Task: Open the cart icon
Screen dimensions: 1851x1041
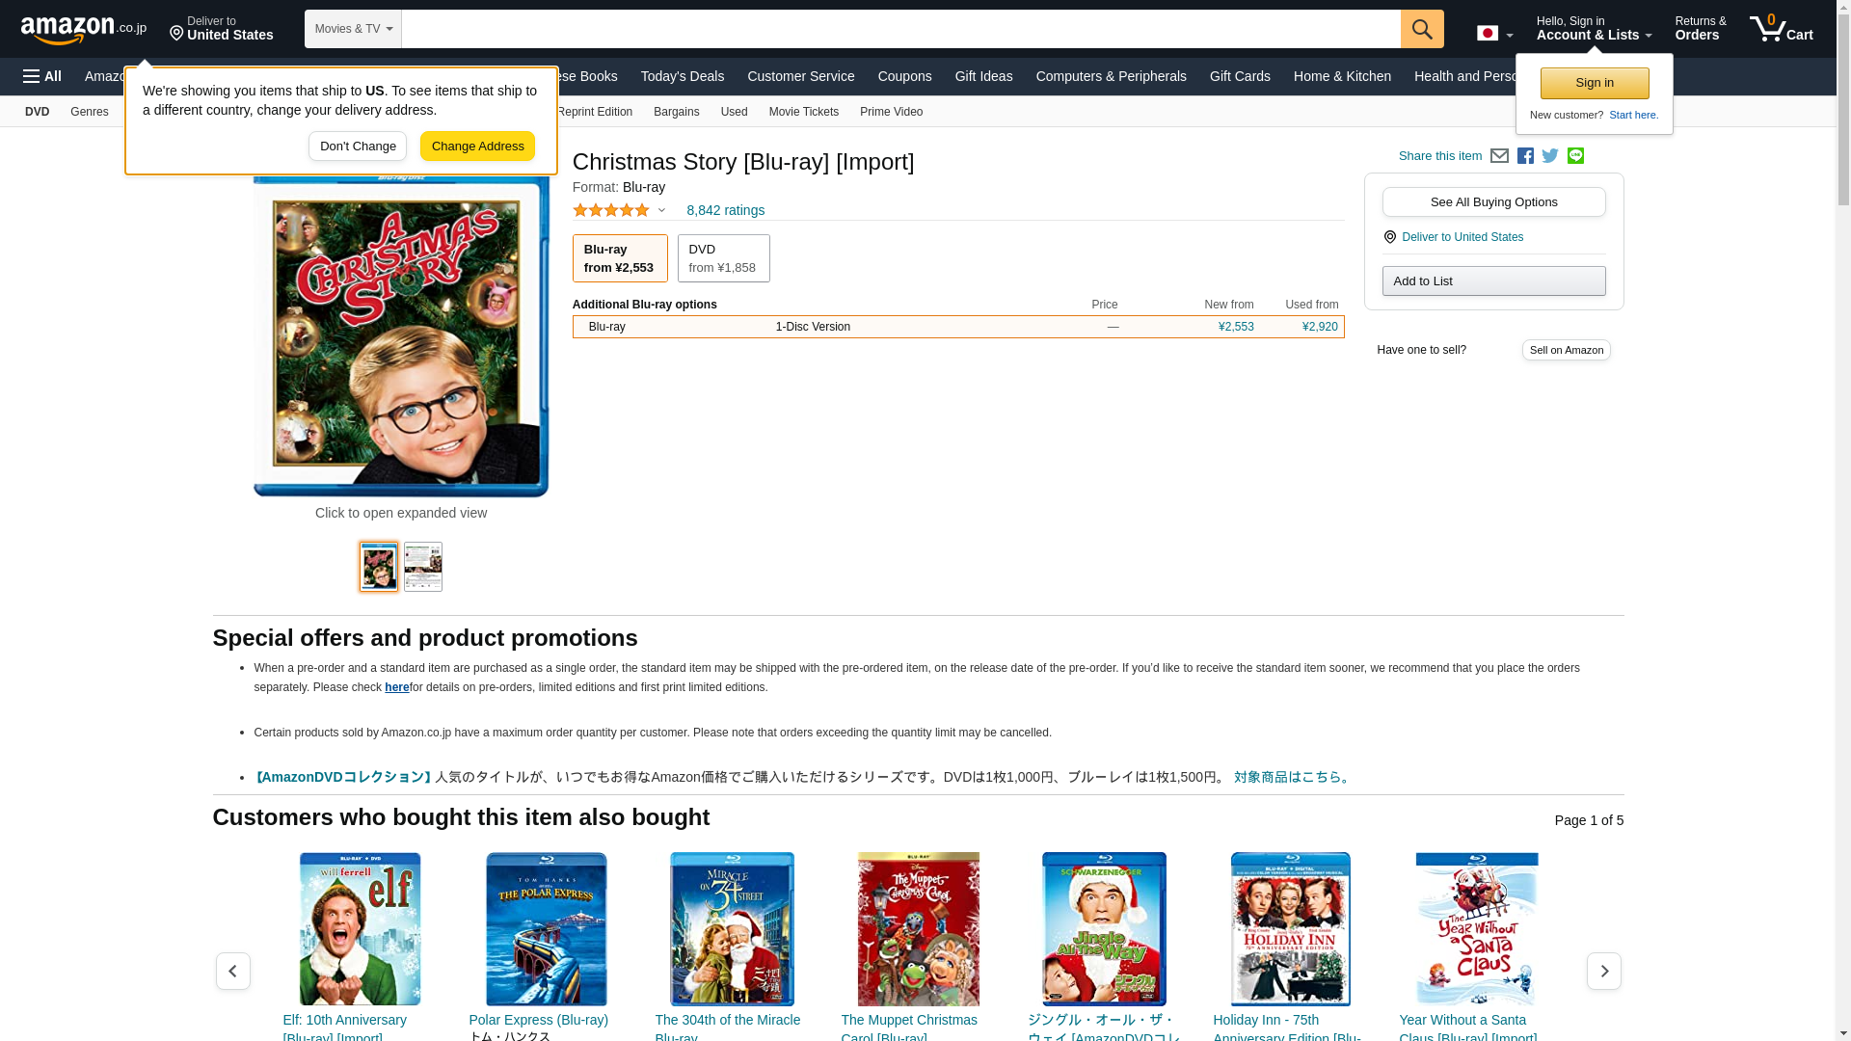Action: pos(1782,28)
